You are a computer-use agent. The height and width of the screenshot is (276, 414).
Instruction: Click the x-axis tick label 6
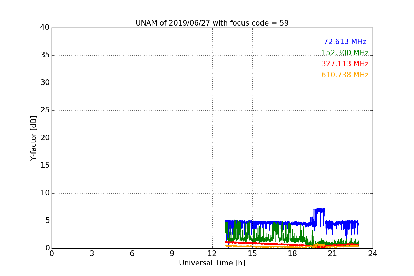(132, 254)
